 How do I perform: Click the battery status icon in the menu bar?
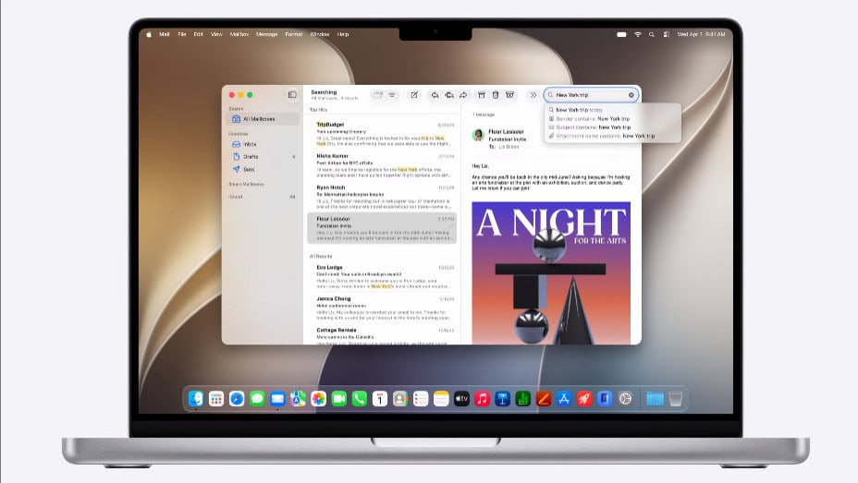click(x=621, y=34)
